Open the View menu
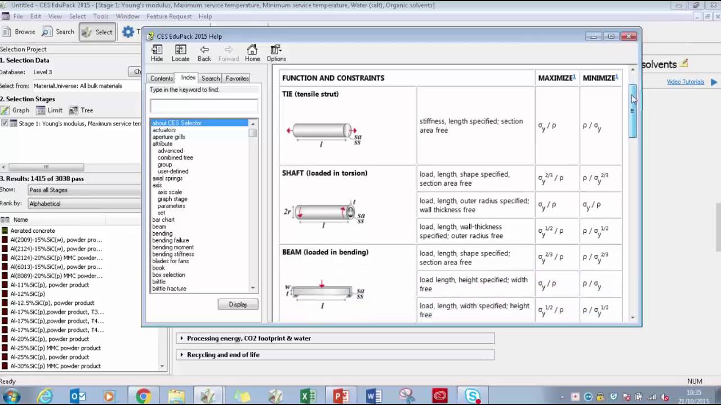The height and width of the screenshot is (405, 721). click(55, 16)
